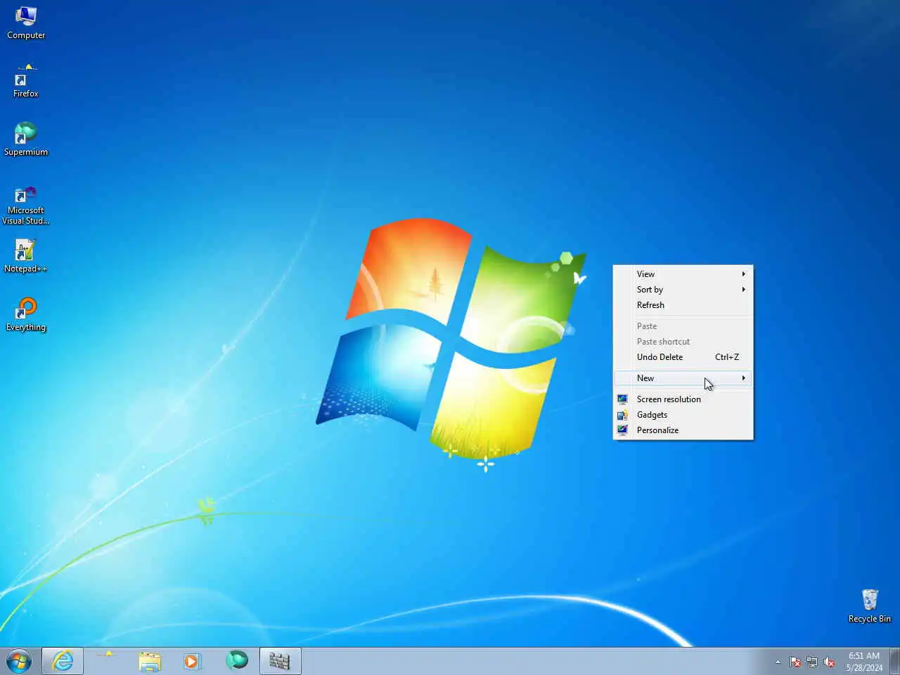Image resolution: width=900 pixels, height=675 pixels.
Task: Expand the New submenu
Action: (683, 378)
